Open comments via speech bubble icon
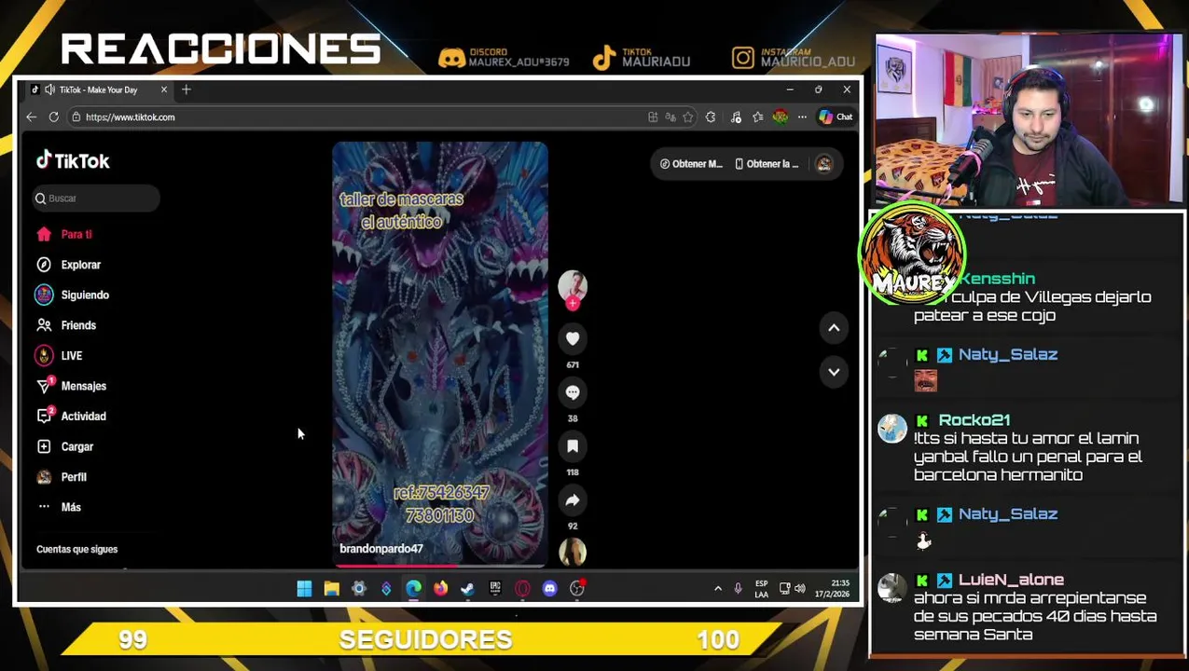 pyautogui.click(x=573, y=392)
